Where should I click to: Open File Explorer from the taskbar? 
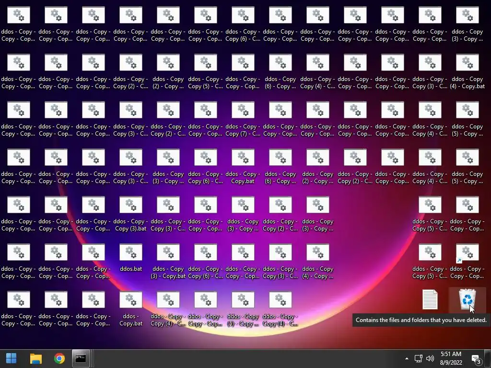35,358
